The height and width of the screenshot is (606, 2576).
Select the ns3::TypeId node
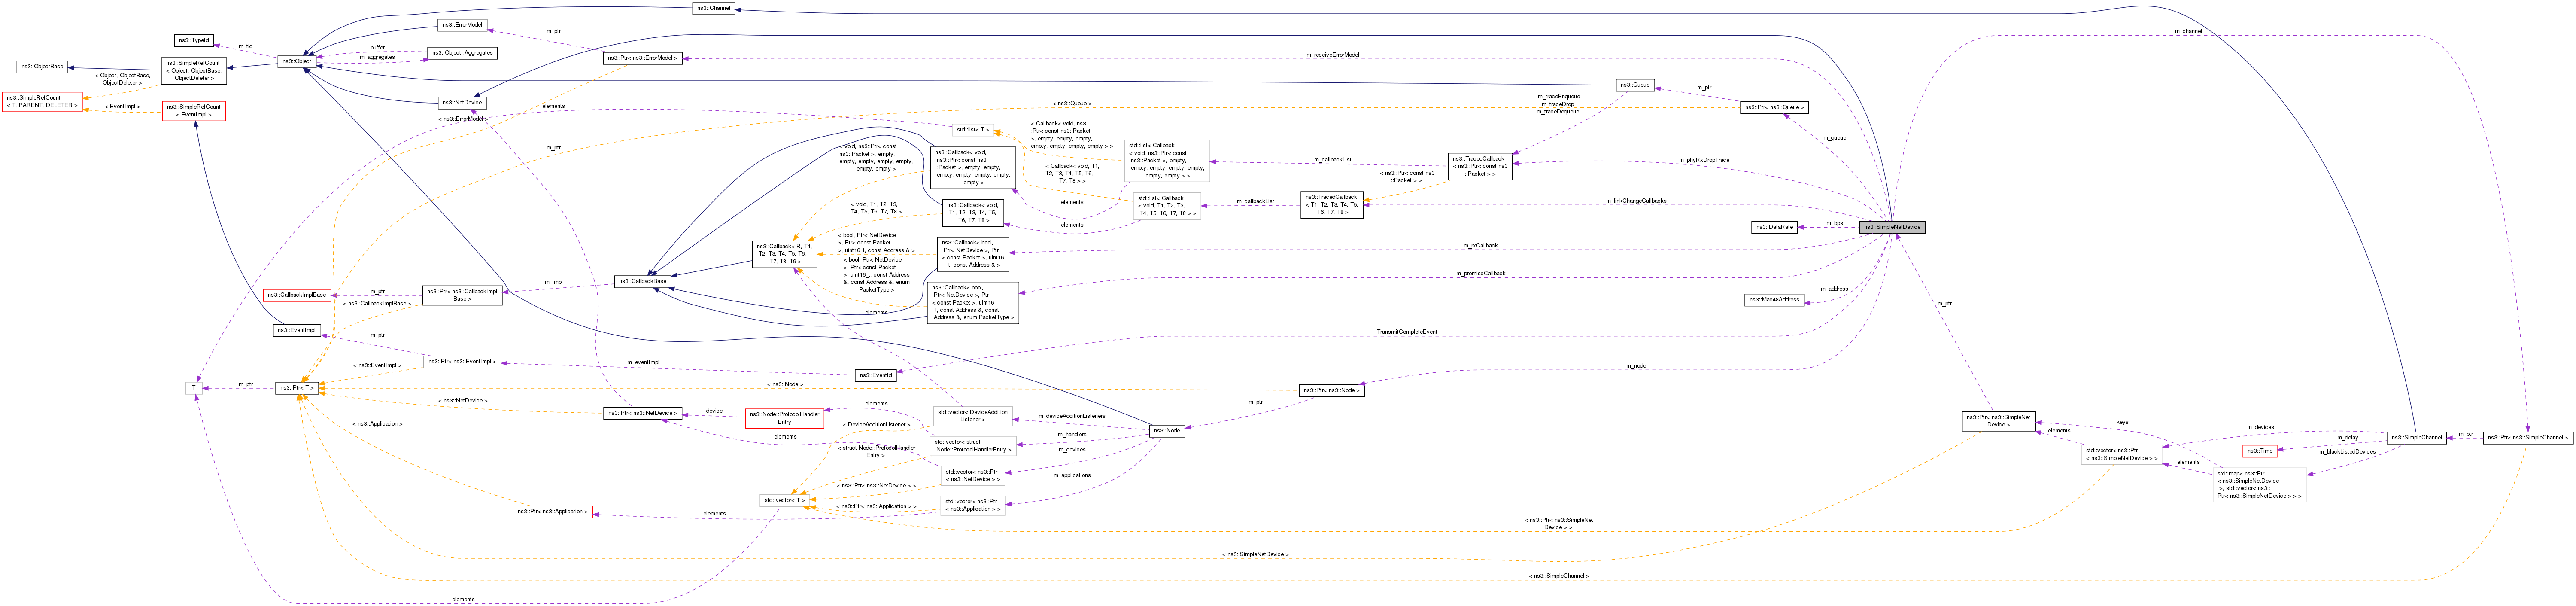coord(194,41)
